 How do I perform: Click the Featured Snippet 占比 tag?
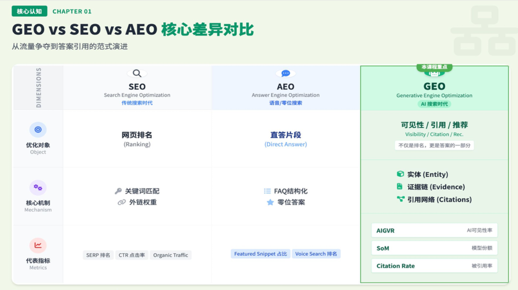[x=261, y=254]
